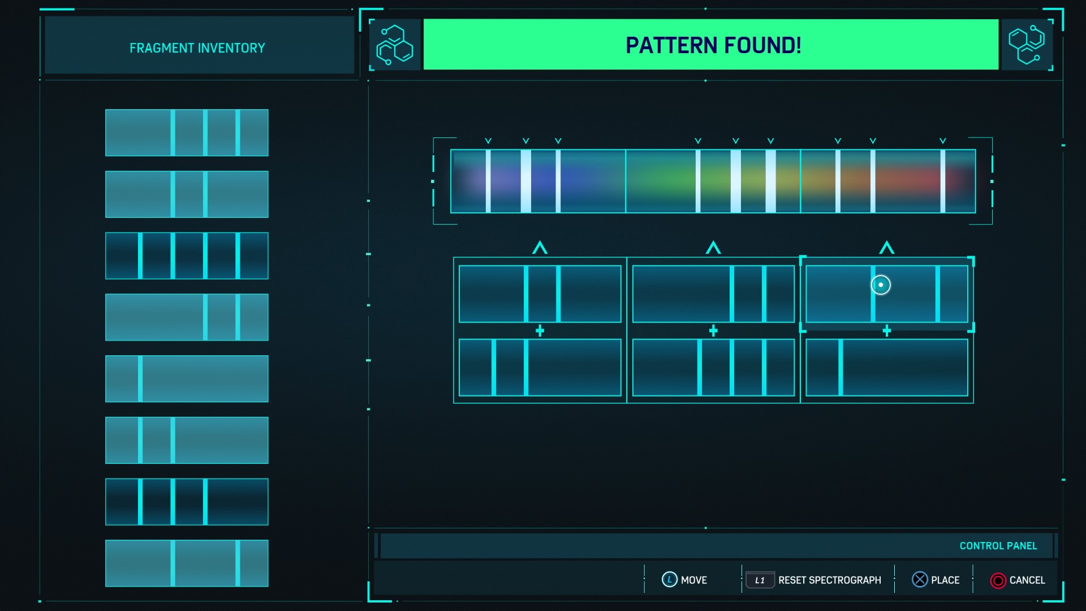
Task: Click the L1 Reset Spectrograph key icon
Action: (759, 580)
